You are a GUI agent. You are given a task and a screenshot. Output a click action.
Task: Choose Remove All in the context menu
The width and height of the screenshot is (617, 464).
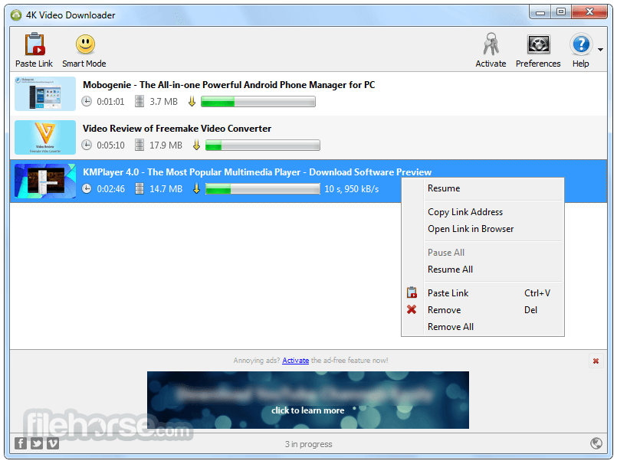[483, 327]
